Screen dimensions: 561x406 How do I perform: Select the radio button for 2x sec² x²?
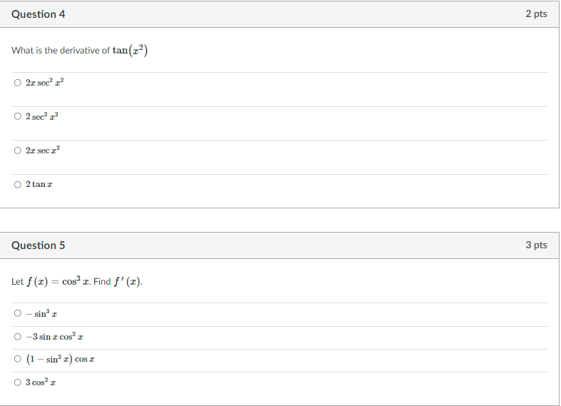pos(18,83)
